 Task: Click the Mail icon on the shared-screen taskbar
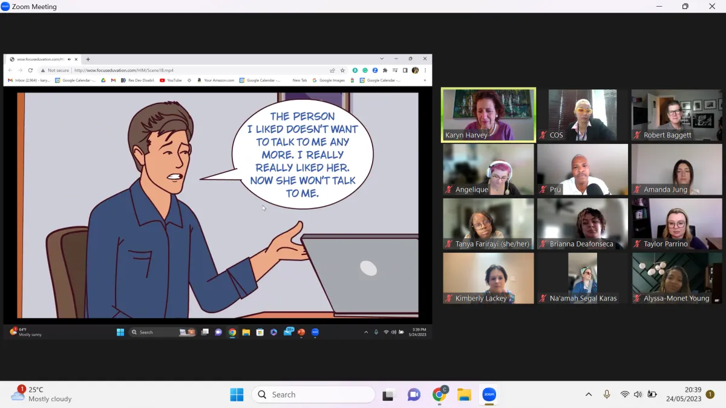pos(288,332)
